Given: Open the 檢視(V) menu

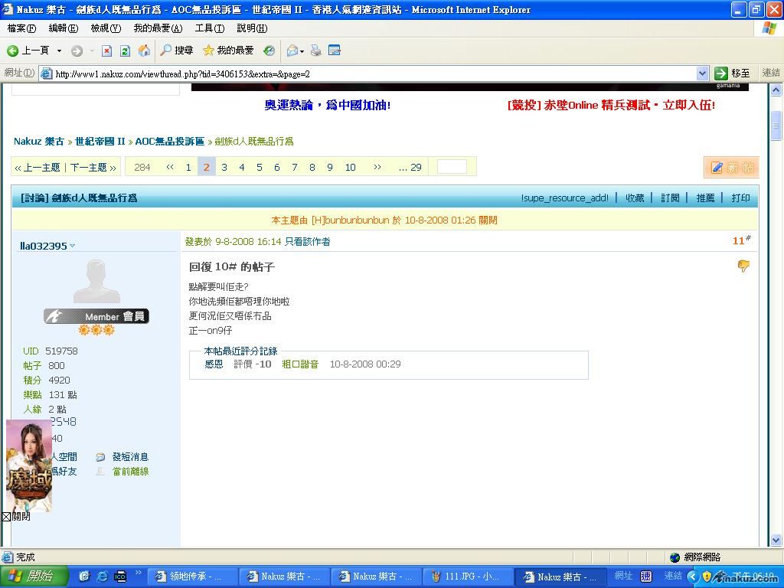Looking at the screenshot, I should pyautogui.click(x=106, y=28).
